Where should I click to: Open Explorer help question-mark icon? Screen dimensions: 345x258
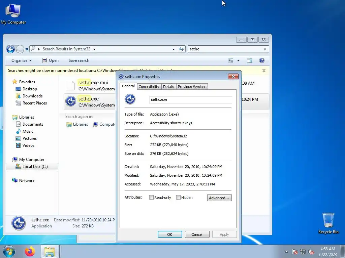point(261,60)
